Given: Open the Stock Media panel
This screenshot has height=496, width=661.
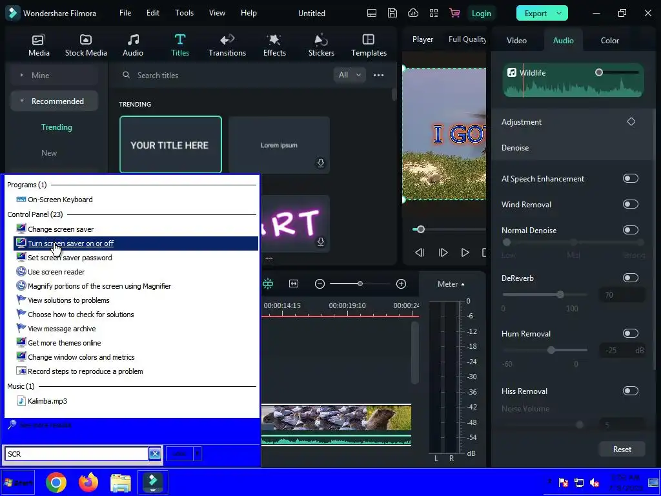Looking at the screenshot, I should tap(86, 45).
